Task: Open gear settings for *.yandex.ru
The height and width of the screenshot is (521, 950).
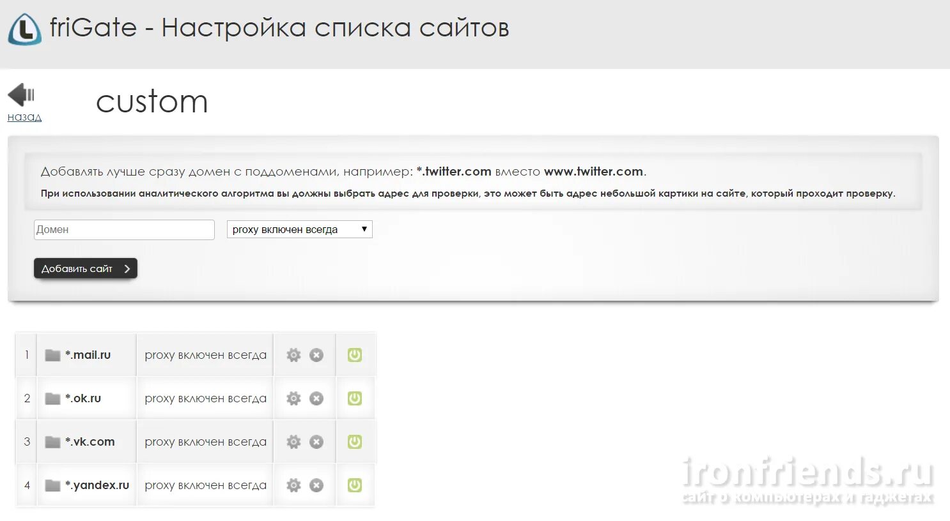Action: [x=293, y=485]
